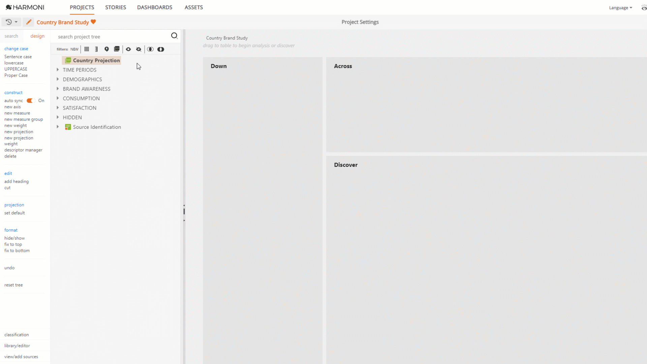Click the solid dark circles filter icon
The height and width of the screenshot is (364, 647).
coord(161,49)
